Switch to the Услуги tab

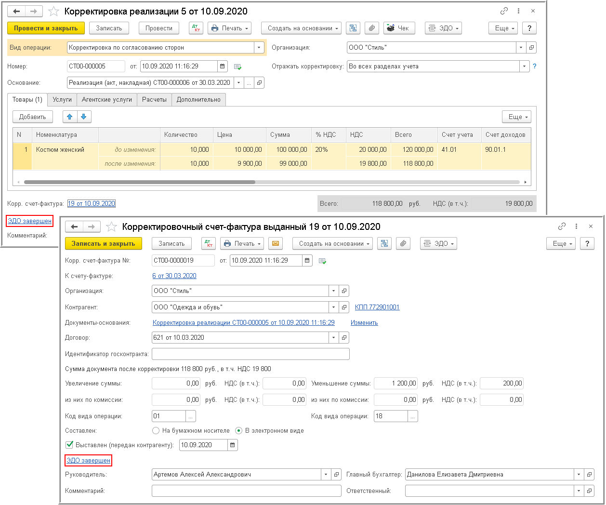pos(62,99)
